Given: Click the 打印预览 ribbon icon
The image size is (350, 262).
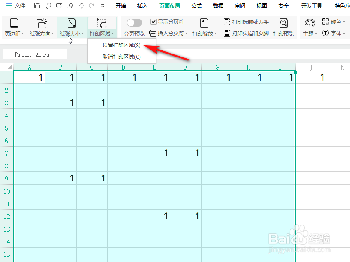Looking at the screenshot, I should [x=283, y=23].
